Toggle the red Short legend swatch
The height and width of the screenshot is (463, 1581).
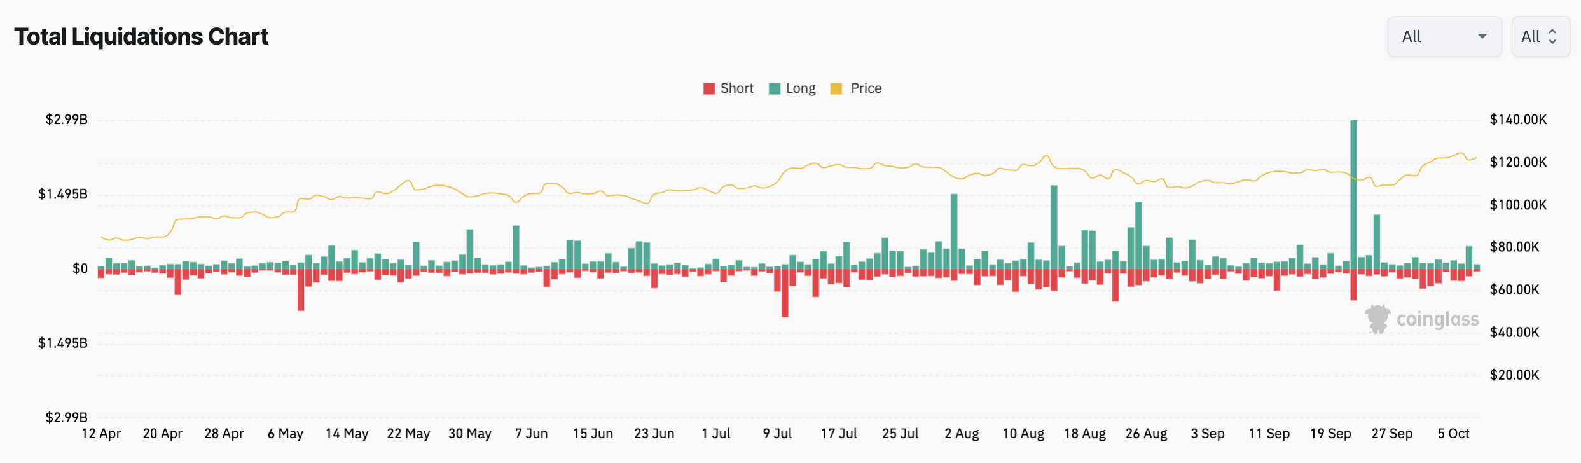click(709, 89)
